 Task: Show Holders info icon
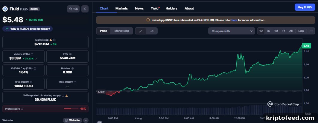73,68
